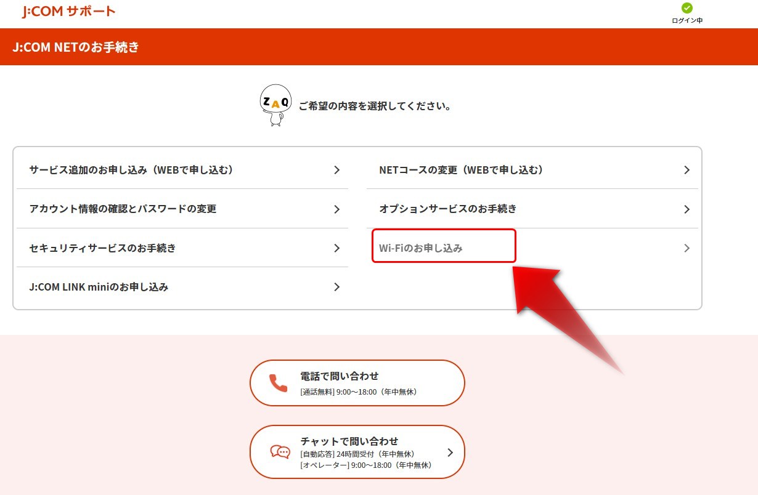
Task: Click the green ログイン中 checkmark icon
Action: click(687, 8)
